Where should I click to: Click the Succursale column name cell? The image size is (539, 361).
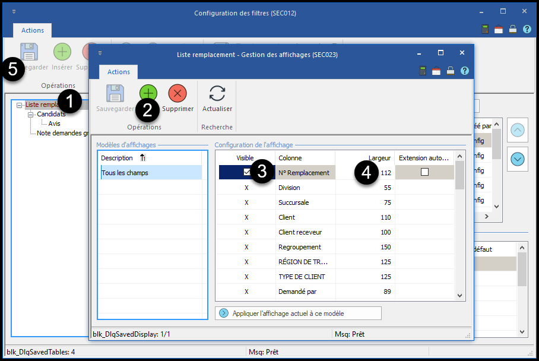click(305, 202)
